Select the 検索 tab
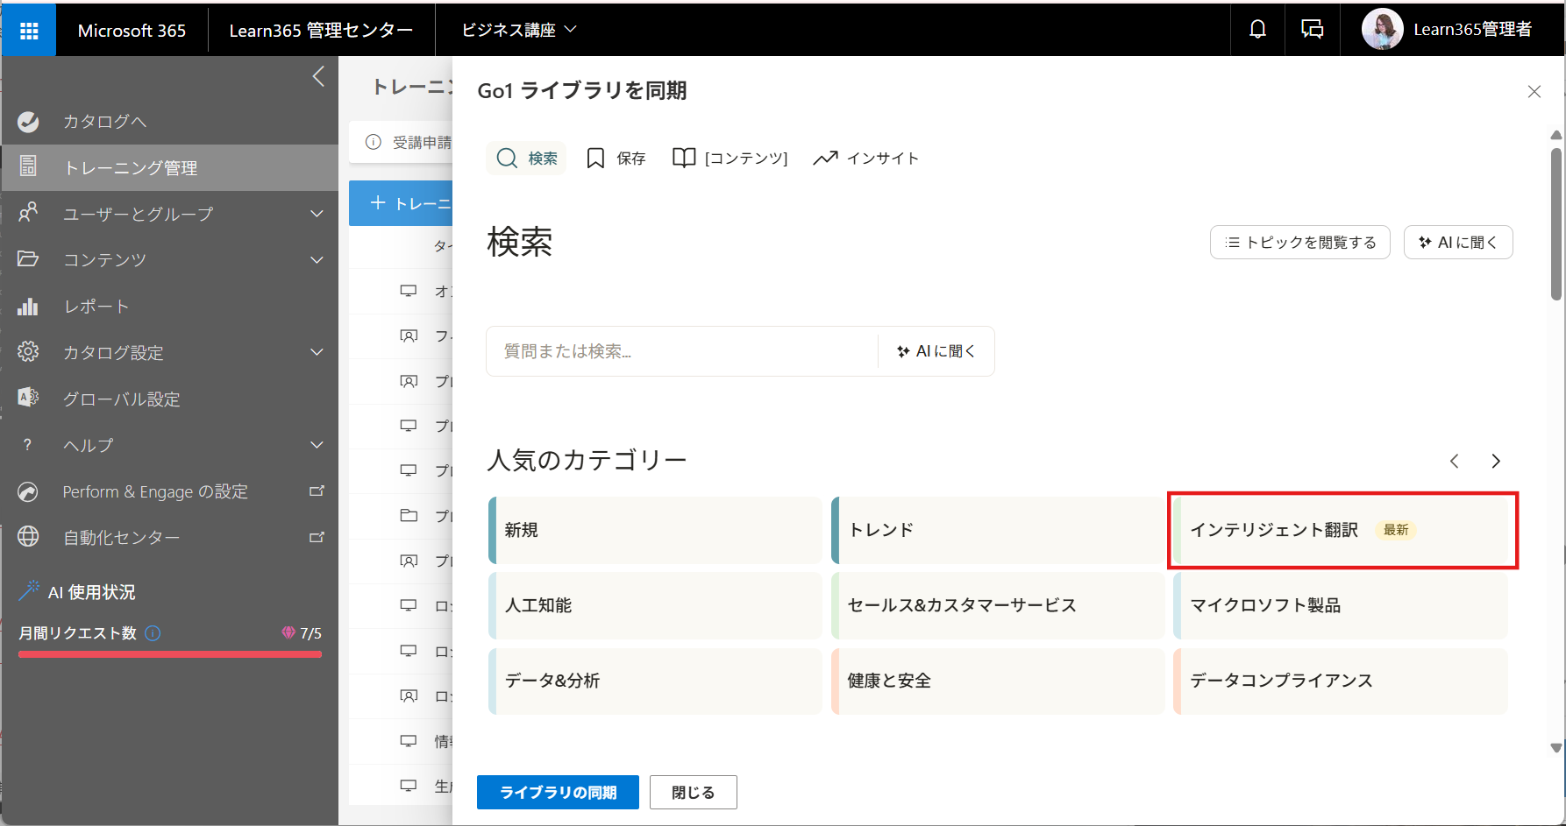Image resolution: width=1566 pixels, height=826 pixels. [x=527, y=159]
